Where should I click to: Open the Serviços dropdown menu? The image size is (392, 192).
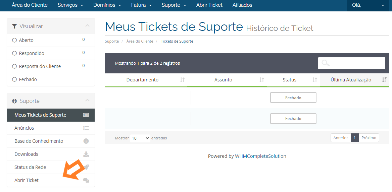tap(70, 5)
